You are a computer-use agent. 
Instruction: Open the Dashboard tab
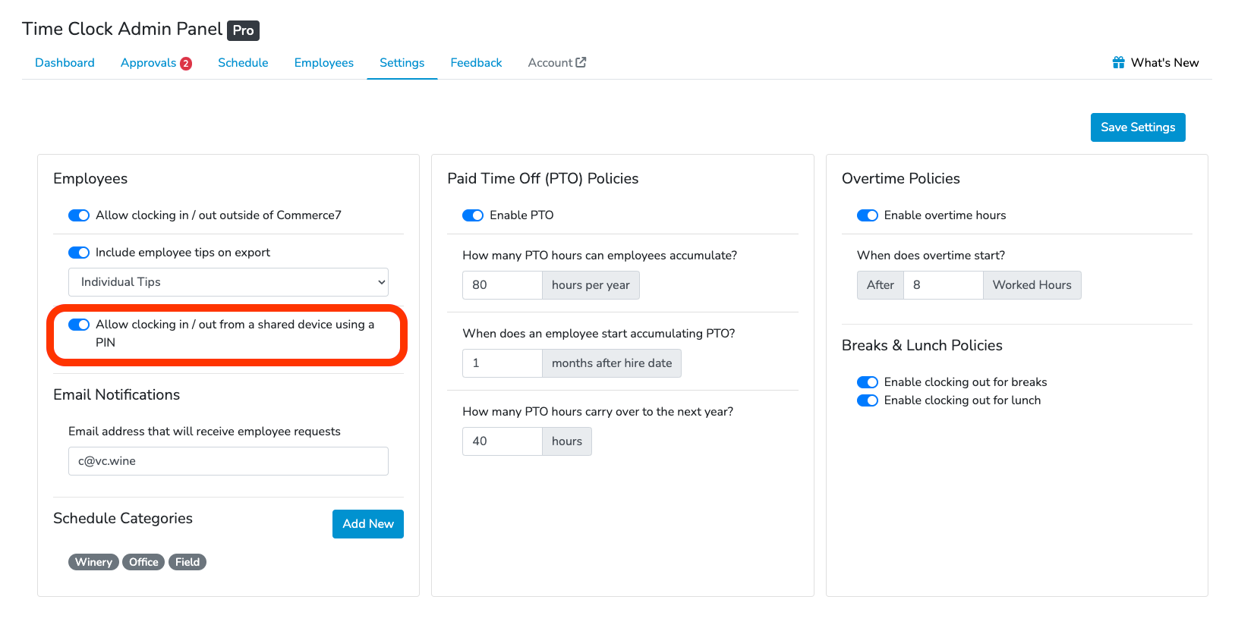coord(65,63)
